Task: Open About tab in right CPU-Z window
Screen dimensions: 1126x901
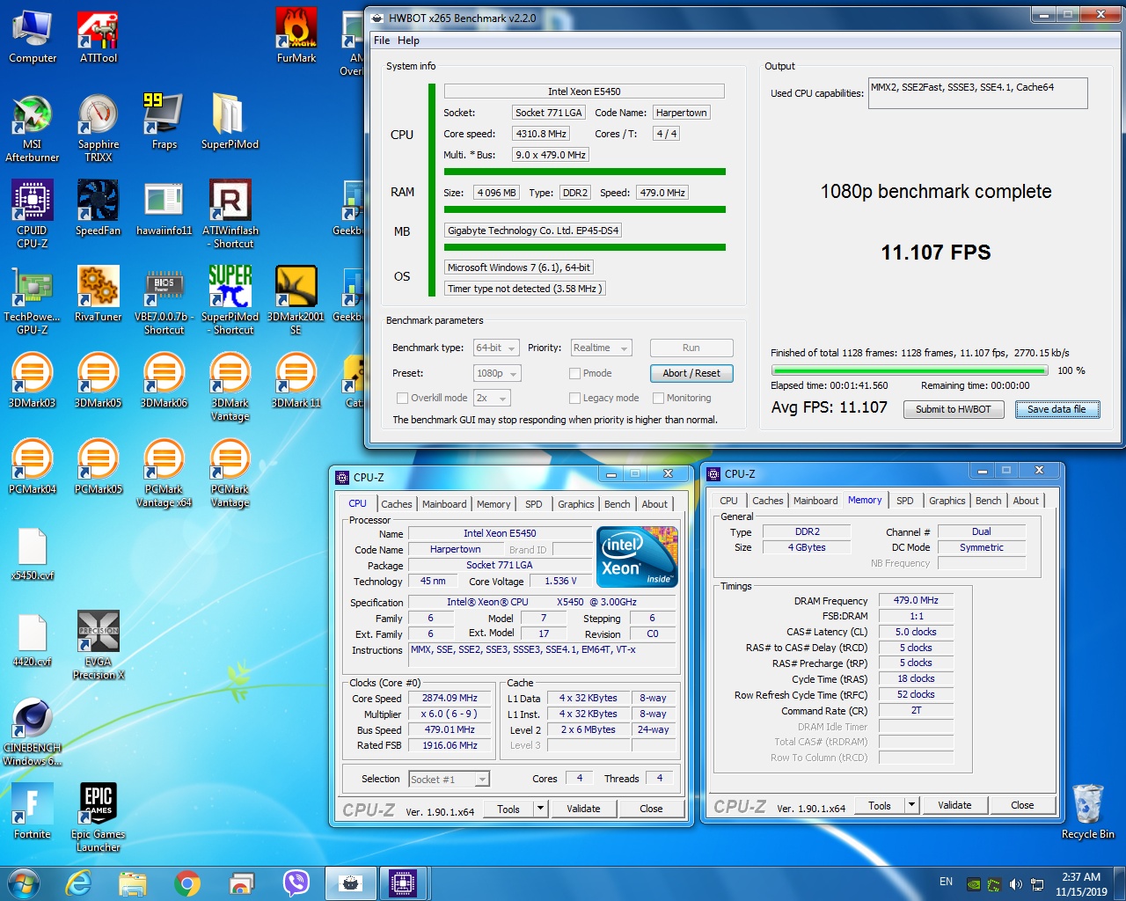Action: coord(1026,501)
